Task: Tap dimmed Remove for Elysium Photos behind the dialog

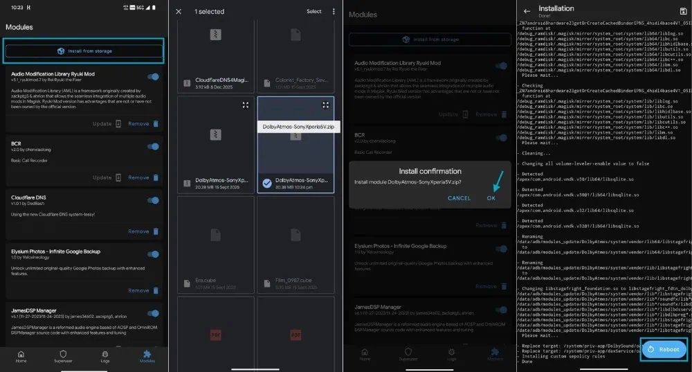Action: click(x=491, y=286)
